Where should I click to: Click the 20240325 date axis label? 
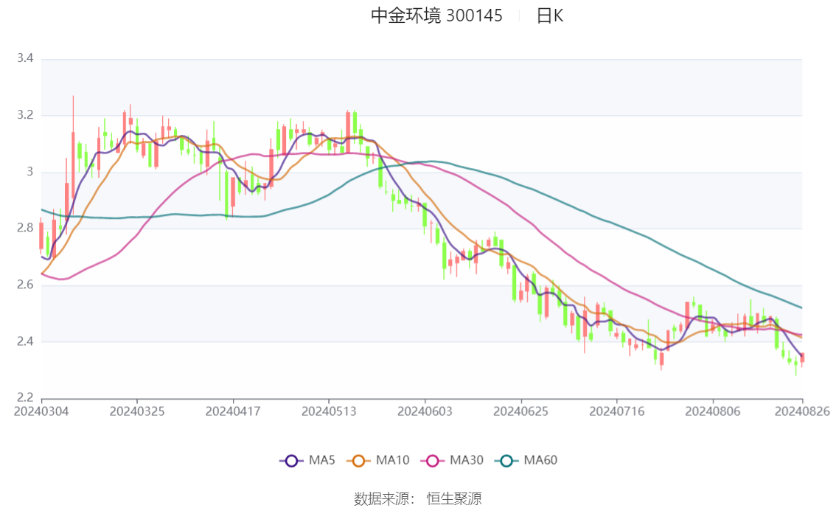137,411
